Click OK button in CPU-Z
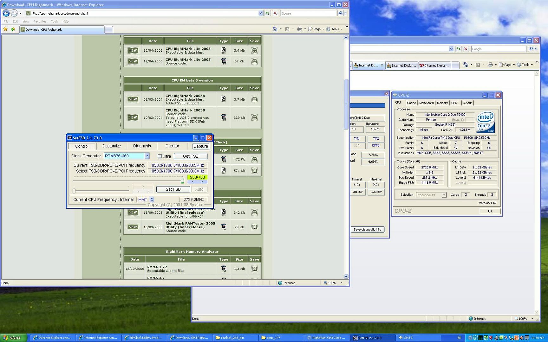548x342 pixels. point(490,211)
